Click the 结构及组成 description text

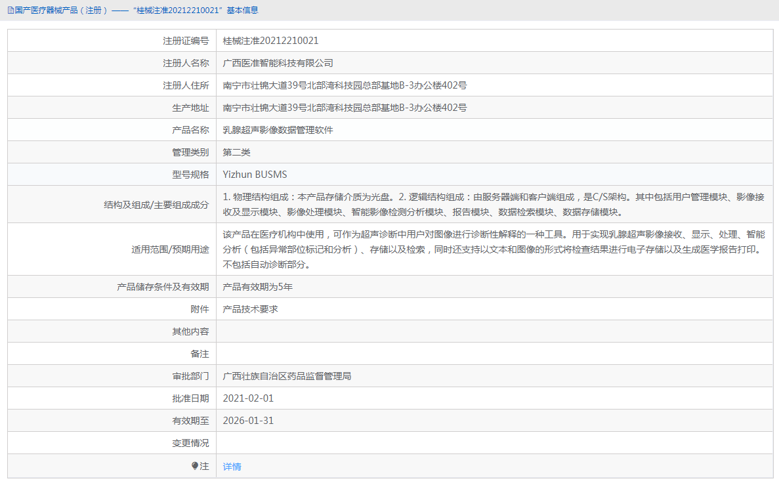[494, 205]
